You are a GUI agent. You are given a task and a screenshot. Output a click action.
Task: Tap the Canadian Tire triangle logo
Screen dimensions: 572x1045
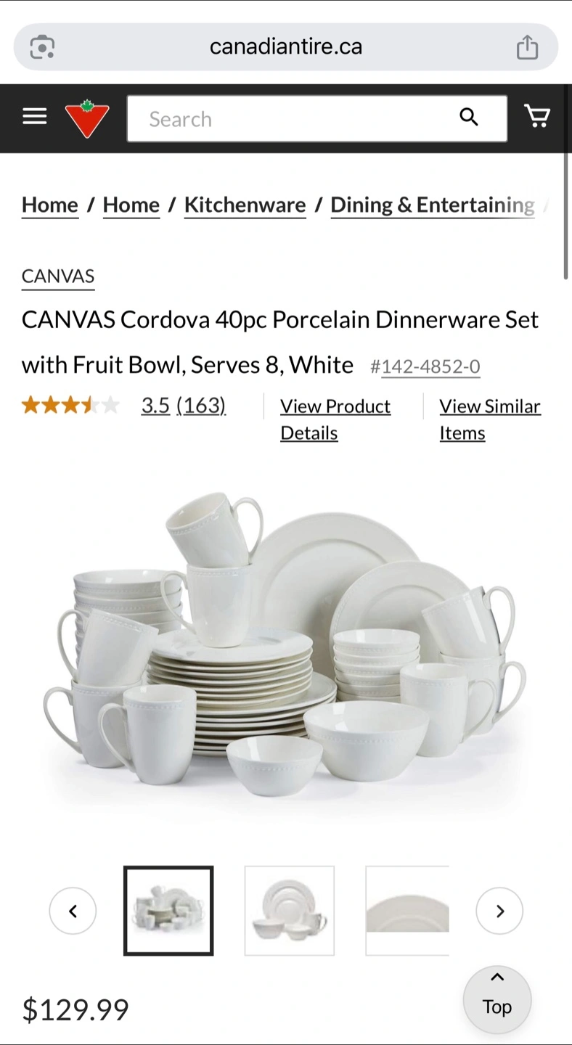pos(87,118)
